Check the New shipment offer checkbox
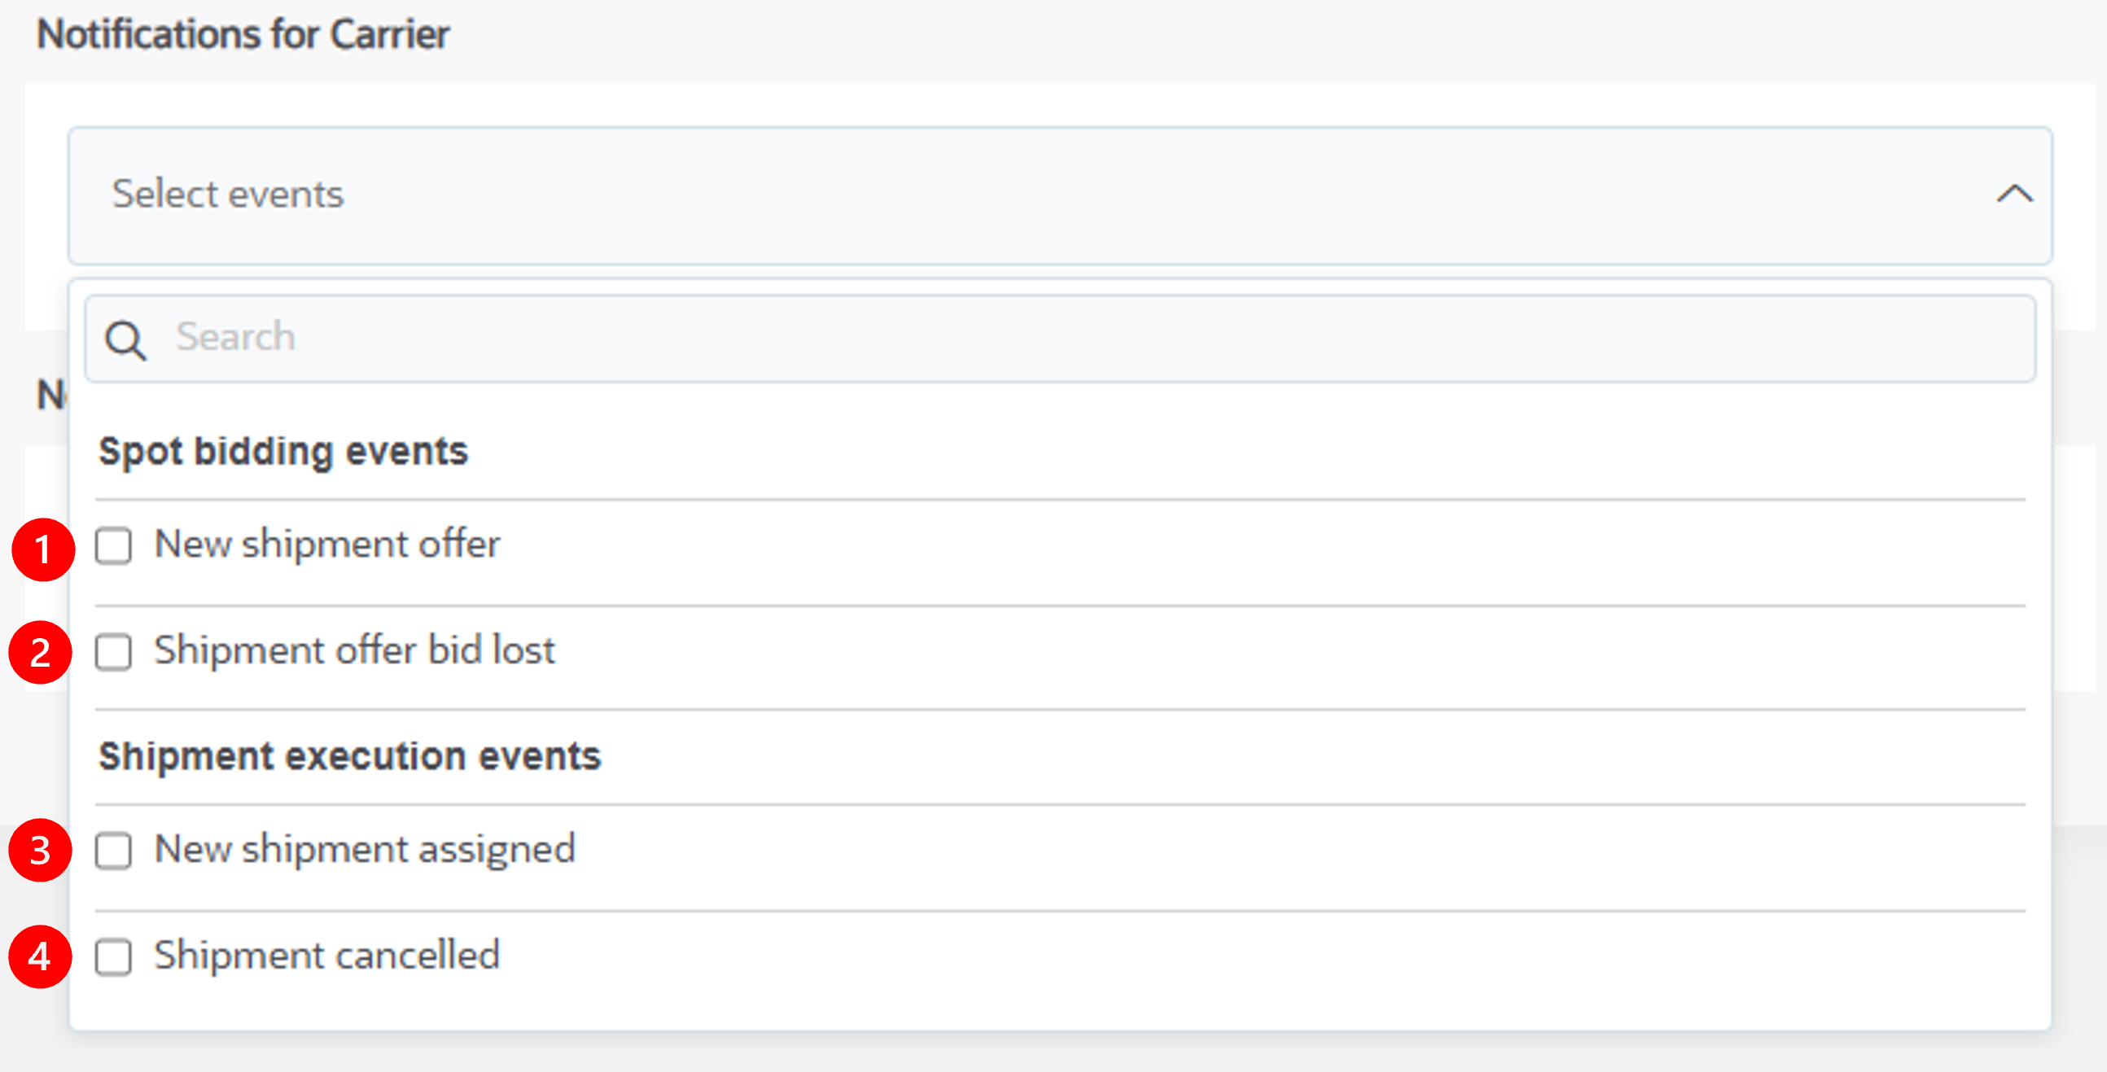Screen dimensions: 2107x1072 coord(113,545)
